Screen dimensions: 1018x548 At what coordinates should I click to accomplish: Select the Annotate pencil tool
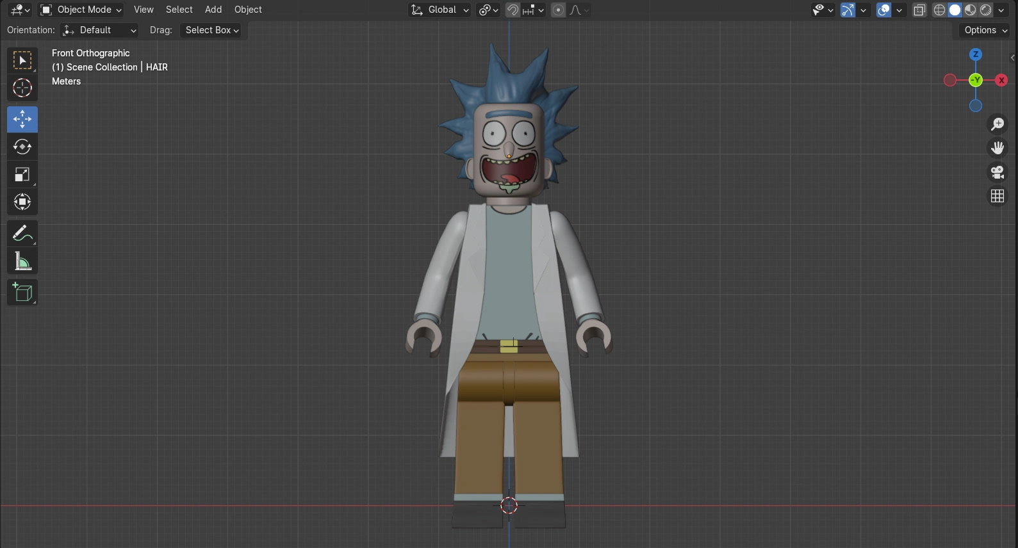[22, 234]
